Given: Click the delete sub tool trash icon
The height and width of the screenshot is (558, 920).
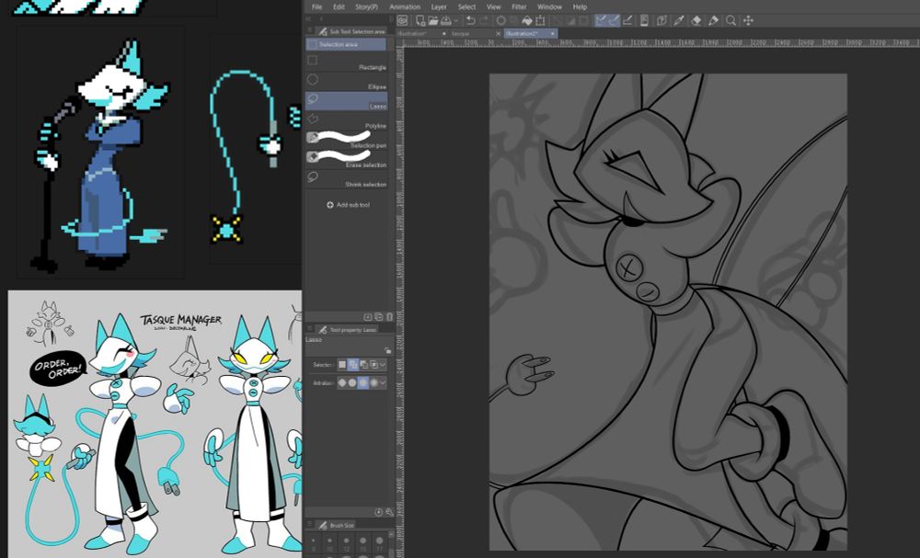Looking at the screenshot, I should click(x=389, y=317).
